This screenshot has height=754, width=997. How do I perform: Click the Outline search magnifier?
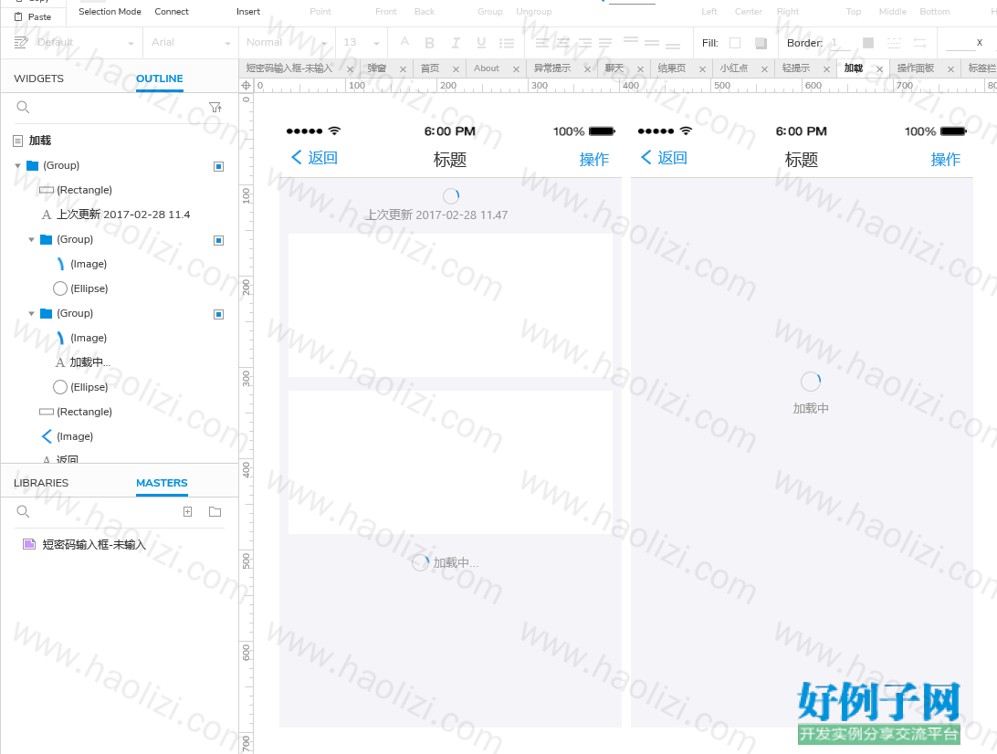23,108
